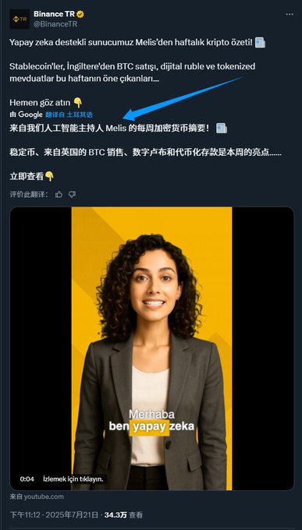Screen dimensions: 302x530
Task: Rate the translation with thumbs up
Action: pos(59,194)
